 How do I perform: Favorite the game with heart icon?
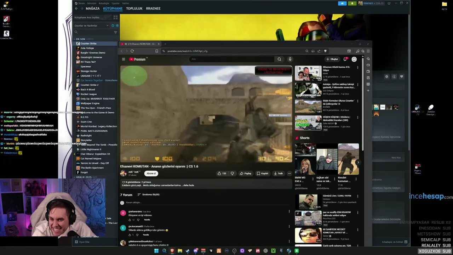coord(401,76)
